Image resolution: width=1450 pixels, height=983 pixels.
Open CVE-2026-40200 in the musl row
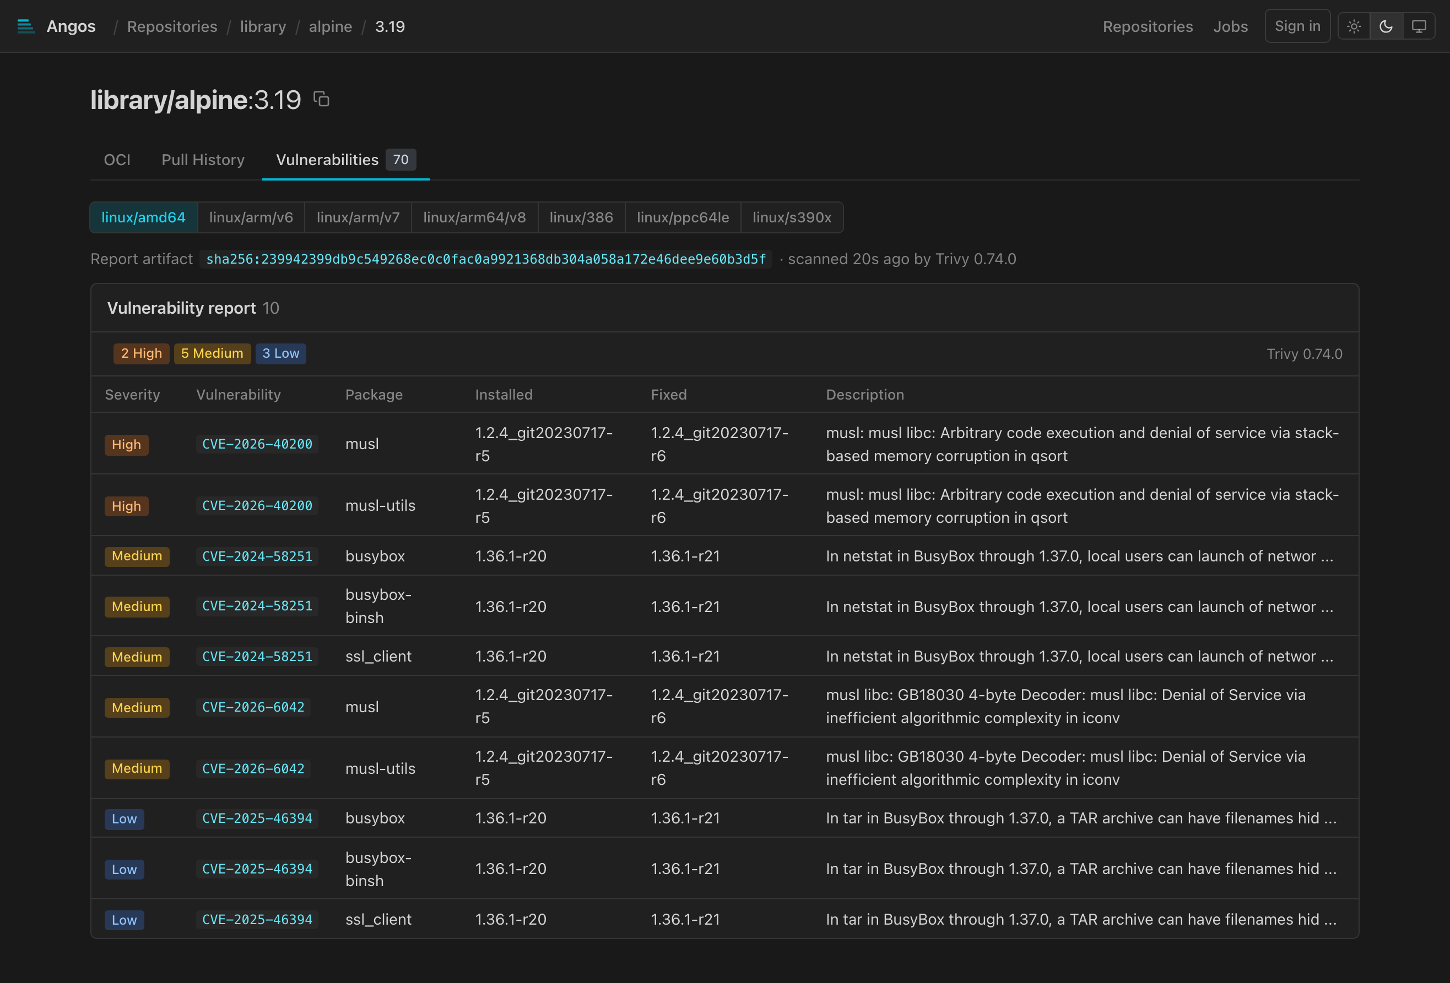tap(257, 444)
